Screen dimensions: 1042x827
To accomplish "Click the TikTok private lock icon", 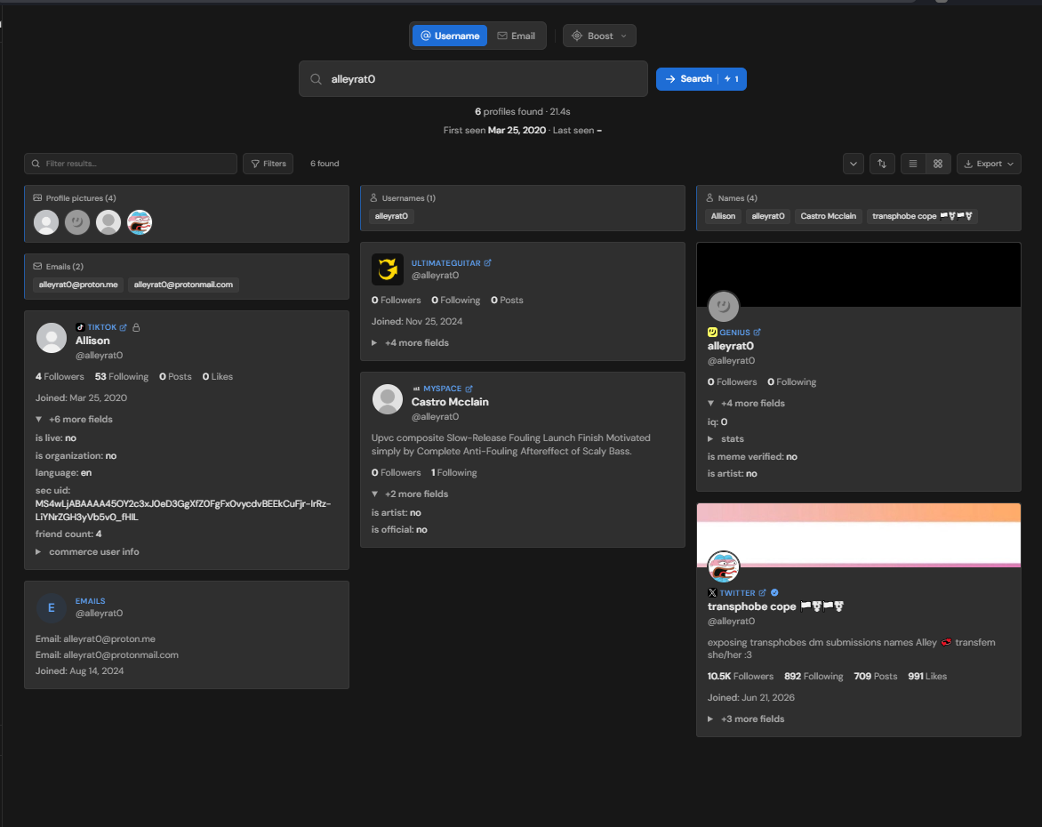I will coord(136,327).
